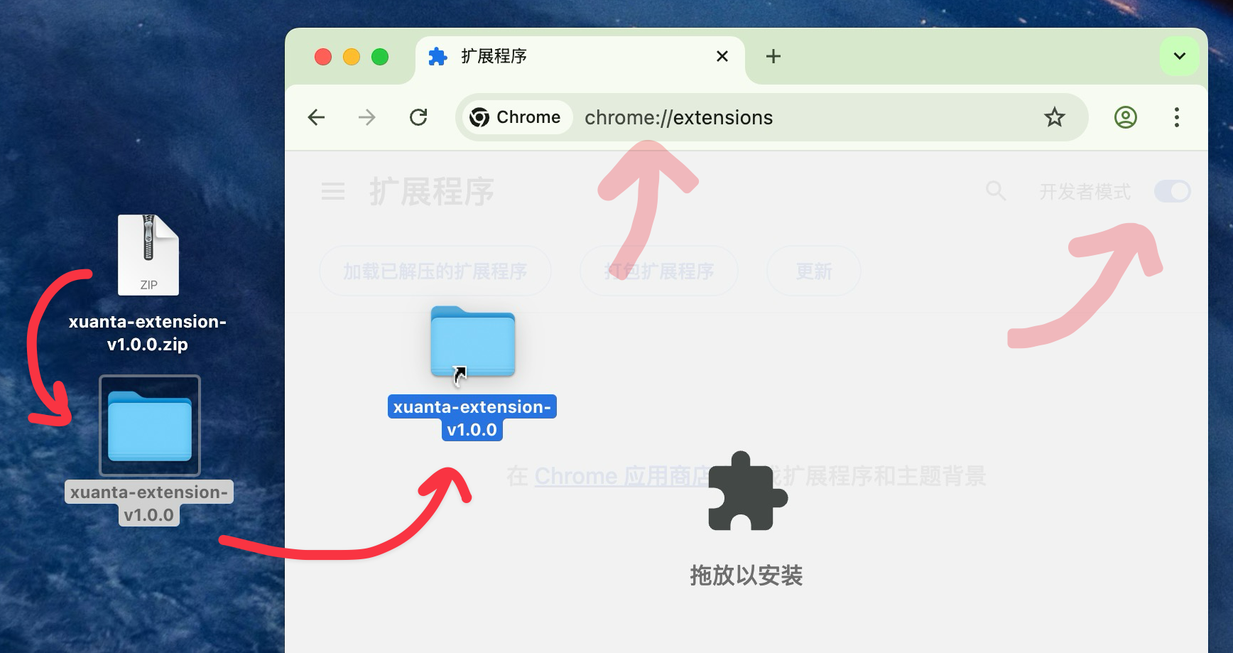Image resolution: width=1233 pixels, height=653 pixels.
Task: Open a new tab with the plus button
Action: click(x=773, y=56)
